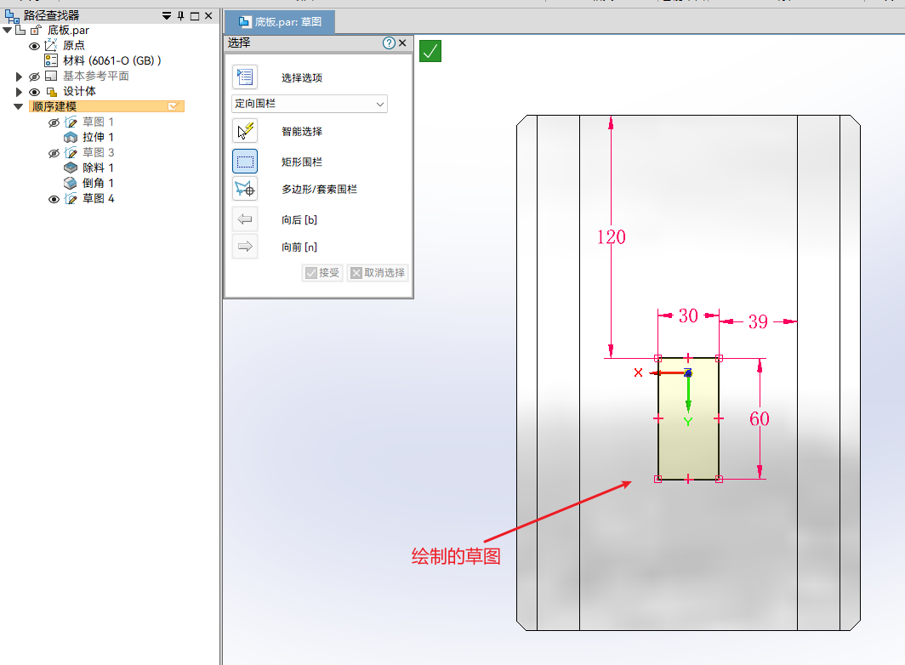This screenshot has width=905, height=665.
Task: Expand the 设计体 node
Action: pyautogui.click(x=19, y=92)
